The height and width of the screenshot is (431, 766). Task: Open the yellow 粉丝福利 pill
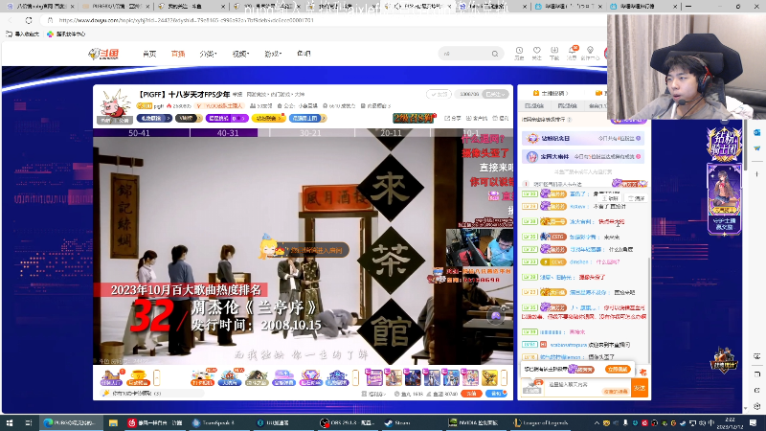click(268, 118)
